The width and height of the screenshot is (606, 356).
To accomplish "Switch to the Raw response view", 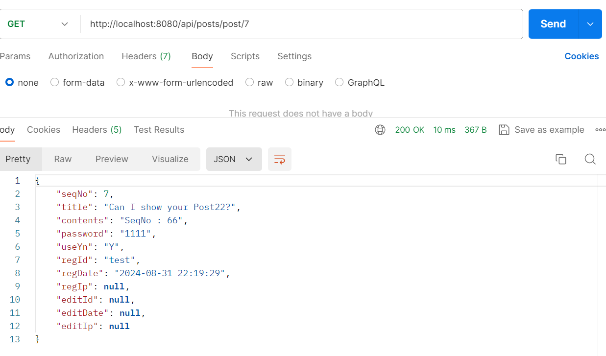I will pyautogui.click(x=63, y=159).
